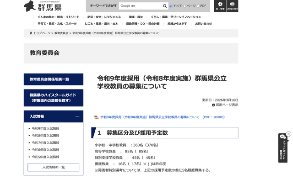Click the キーワードでさがす label
Image resolution: width=293 pixels, height=179 pixels.
coord(103,6)
